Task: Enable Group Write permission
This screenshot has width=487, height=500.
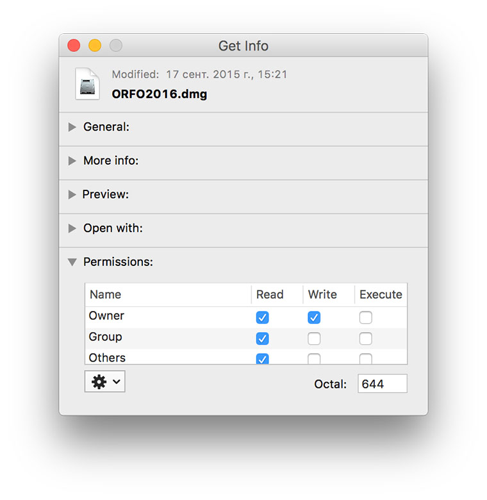Action: point(314,338)
